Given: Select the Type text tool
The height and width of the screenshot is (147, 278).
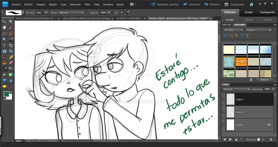Looking at the screenshot, I should [4, 45].
